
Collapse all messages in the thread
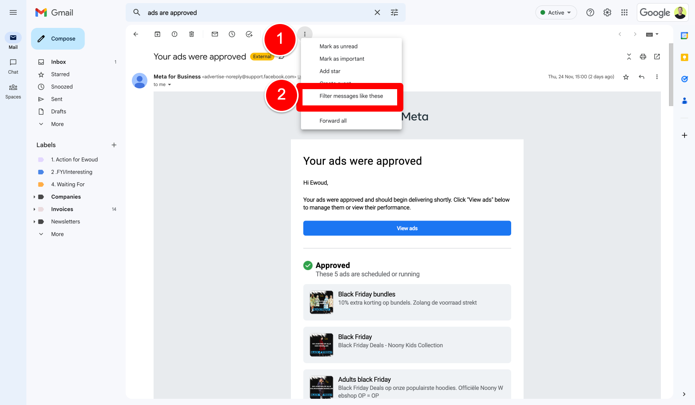629,57
